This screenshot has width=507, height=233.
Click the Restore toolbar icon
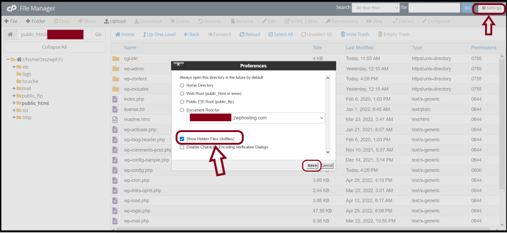[x=209, y=21]
